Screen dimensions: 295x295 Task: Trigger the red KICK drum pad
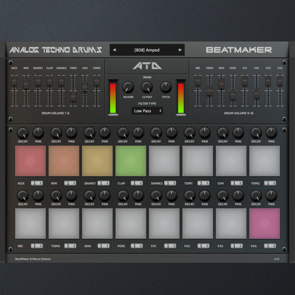coord(31,161)
